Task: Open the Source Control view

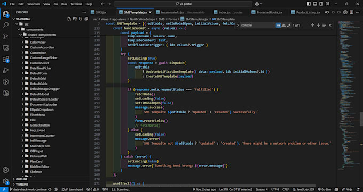Action: [x=5, y=36]
